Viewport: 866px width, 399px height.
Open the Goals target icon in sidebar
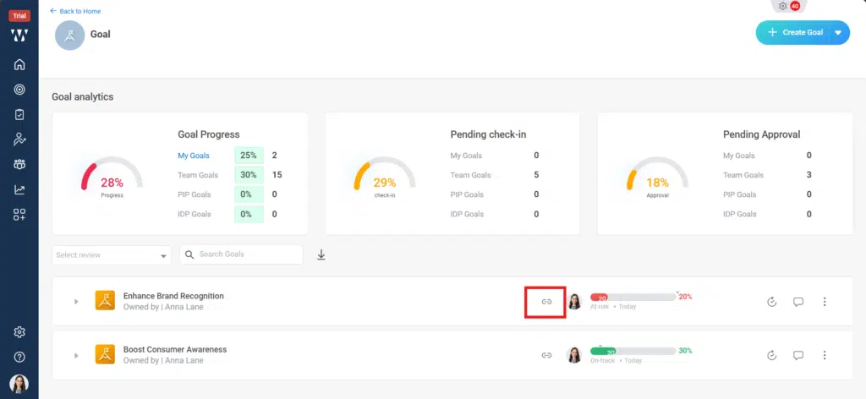19,90
